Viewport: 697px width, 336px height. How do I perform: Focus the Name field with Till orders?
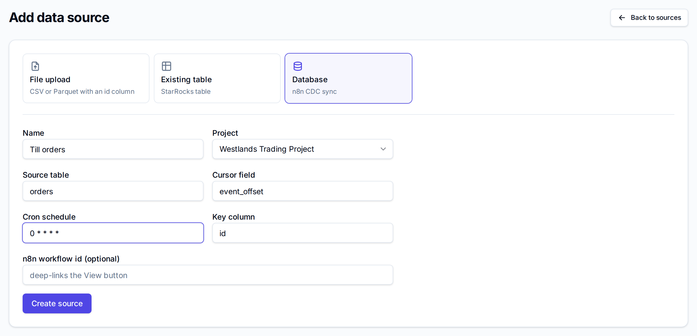[113, 149]
